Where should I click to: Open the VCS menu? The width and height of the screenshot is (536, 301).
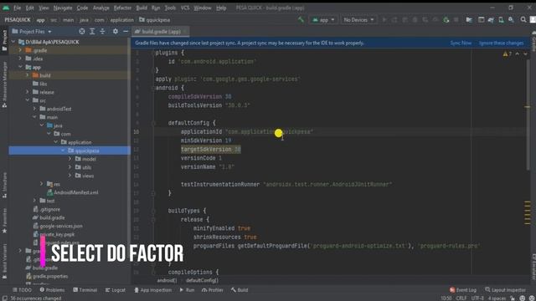[185, 8]
